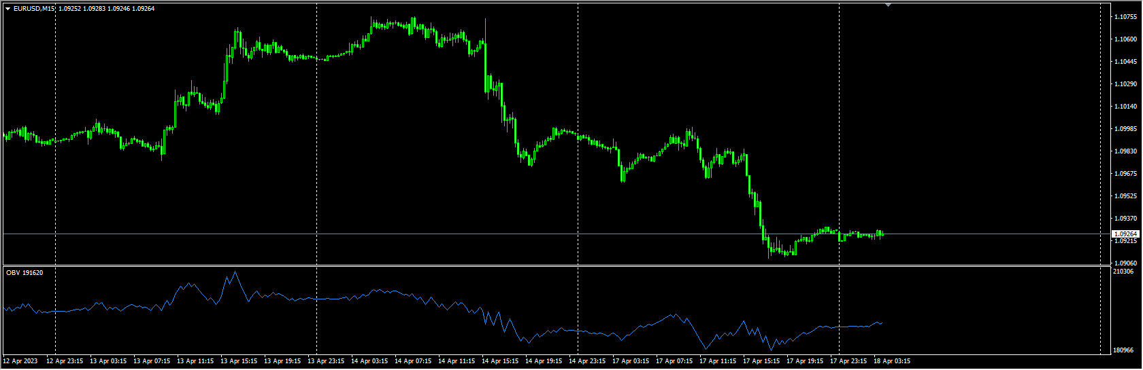Click the 14 Apr 15:15 time label
Screen dimensions: 1143x370
[x=500, y=361]
